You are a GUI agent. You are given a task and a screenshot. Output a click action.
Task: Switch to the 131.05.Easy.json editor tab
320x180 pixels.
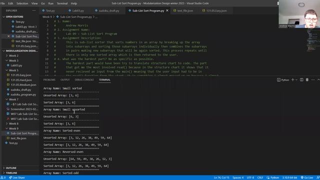pyautogui.click(x=216, y=10)
